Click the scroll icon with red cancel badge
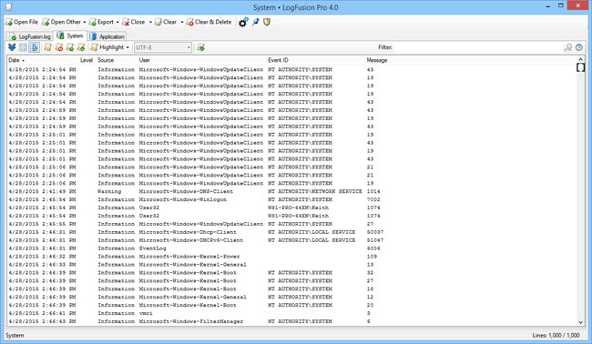The width and height of the screenshot is (592, 344). [x=59, y=47]
